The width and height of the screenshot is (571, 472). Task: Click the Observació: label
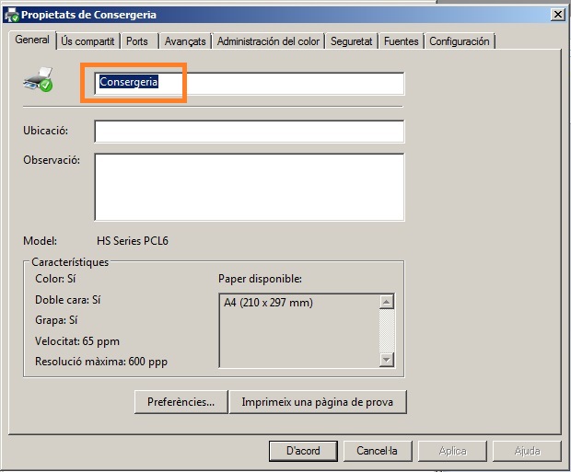click(x=52, y=160)
